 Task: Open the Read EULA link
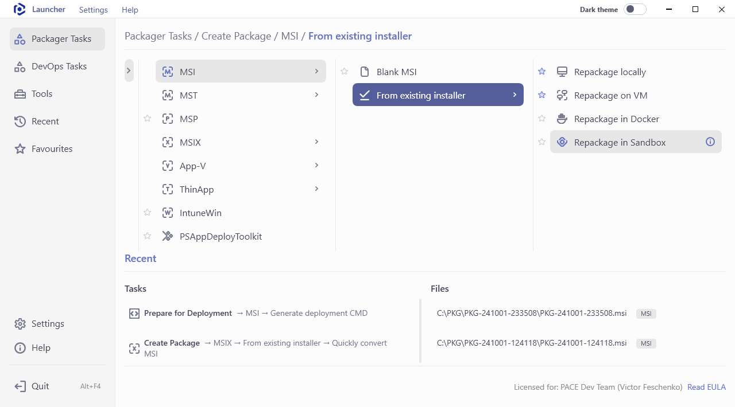pos(706,388)
